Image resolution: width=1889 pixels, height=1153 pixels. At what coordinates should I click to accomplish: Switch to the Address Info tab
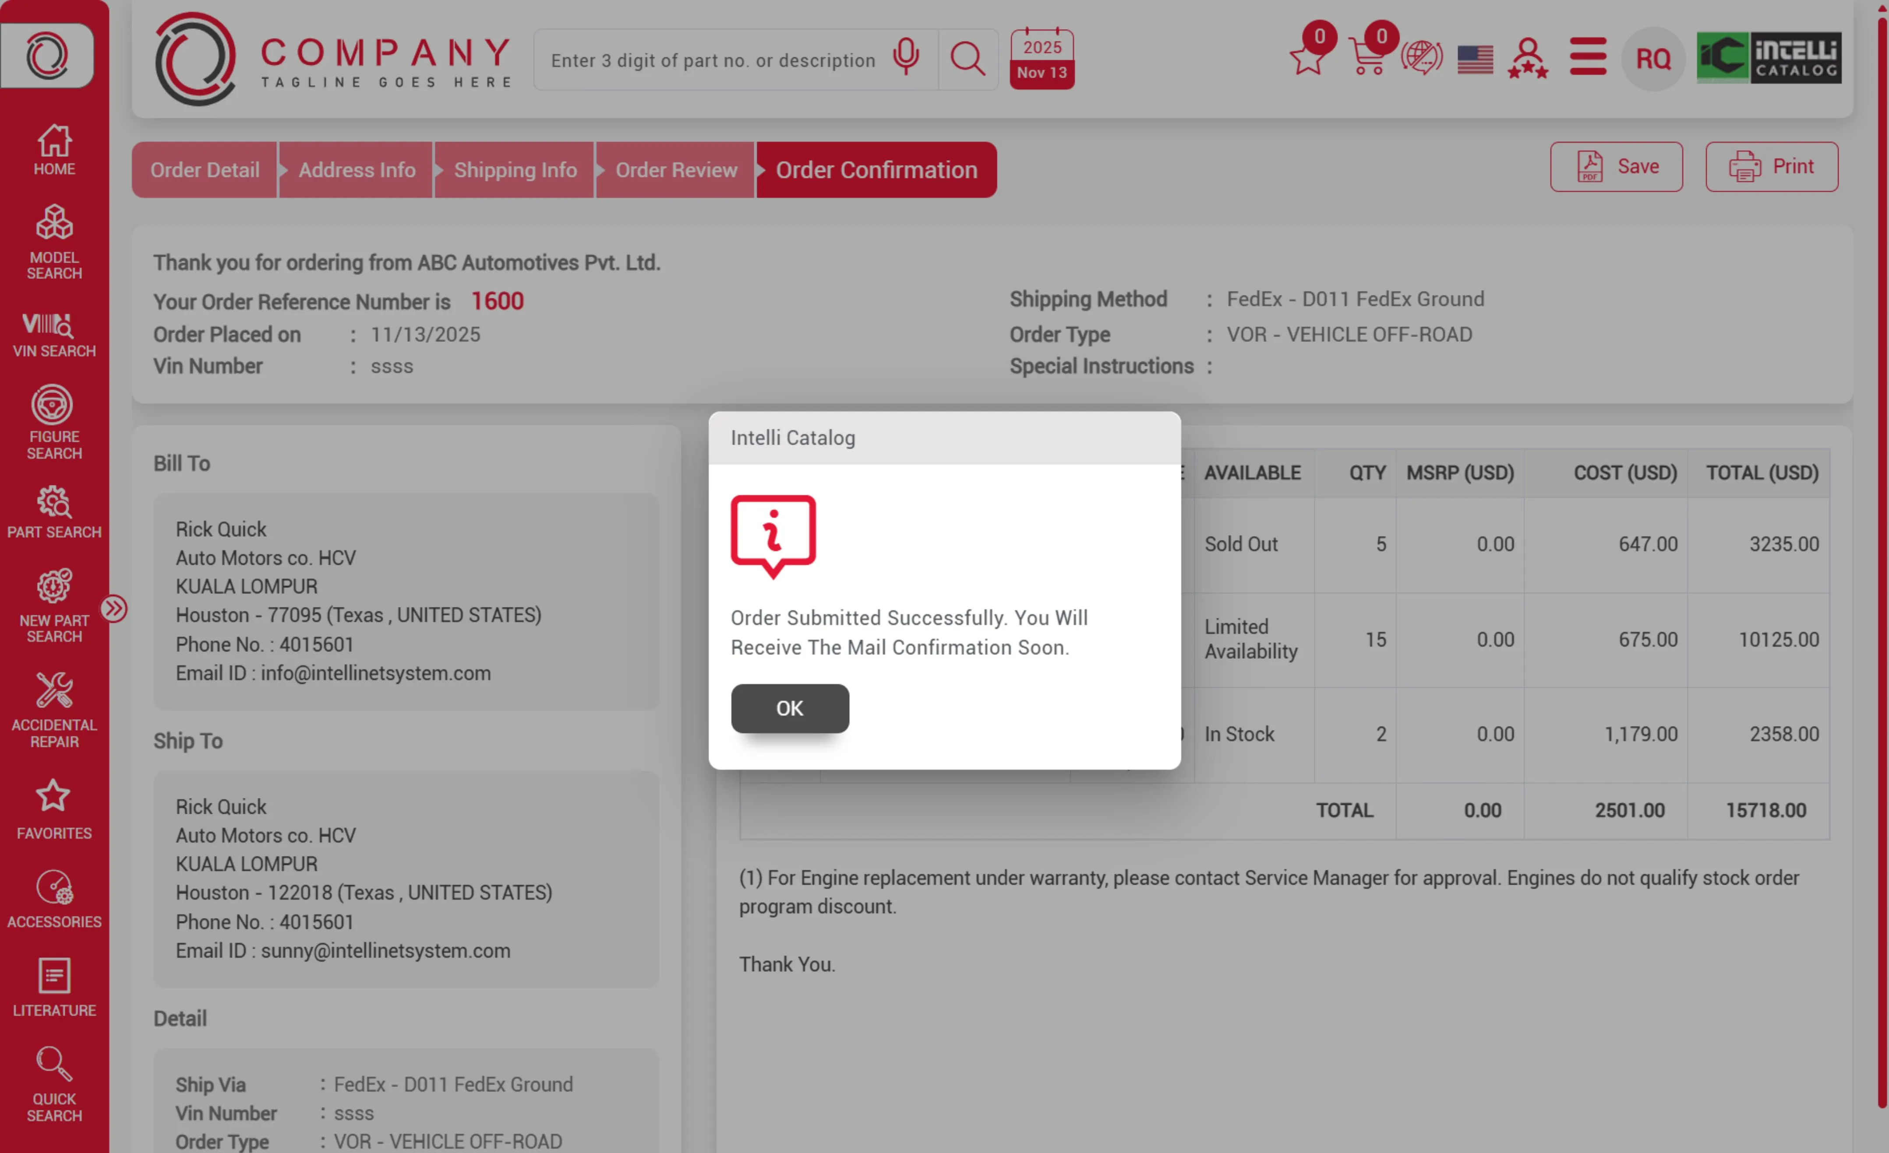pyautogui.click(x=356, y=169)
